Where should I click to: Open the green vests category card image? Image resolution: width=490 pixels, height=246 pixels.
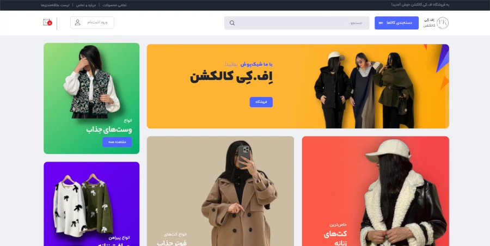[91, 82]
